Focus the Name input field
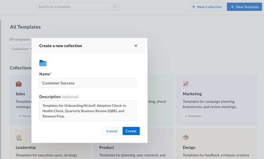 pos(88,83)
